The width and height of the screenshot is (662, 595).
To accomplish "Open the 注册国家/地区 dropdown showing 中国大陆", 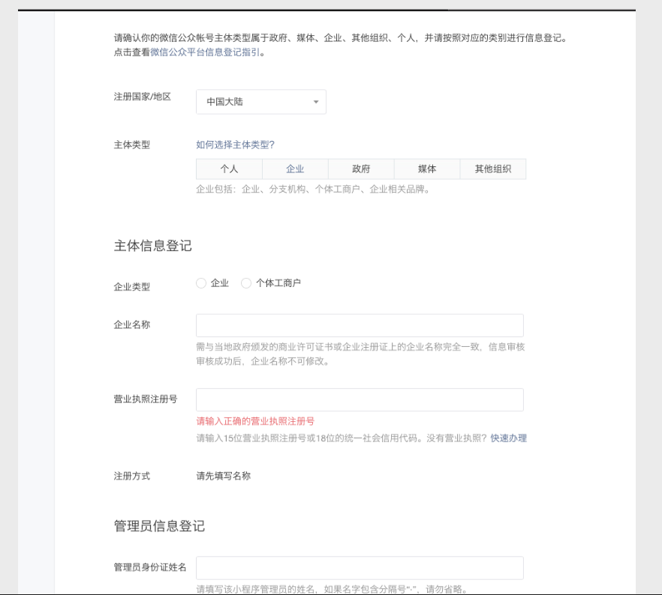I will 261,102.
